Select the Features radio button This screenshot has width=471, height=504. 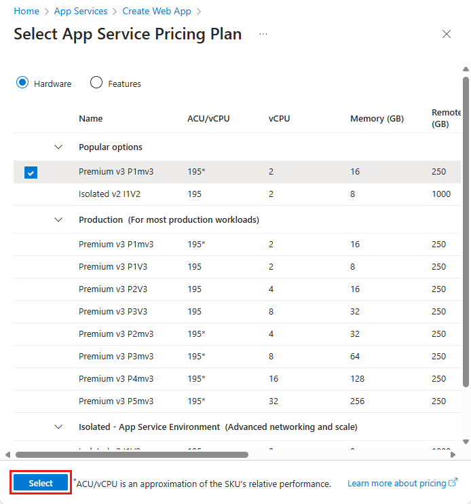click(96, 83)
